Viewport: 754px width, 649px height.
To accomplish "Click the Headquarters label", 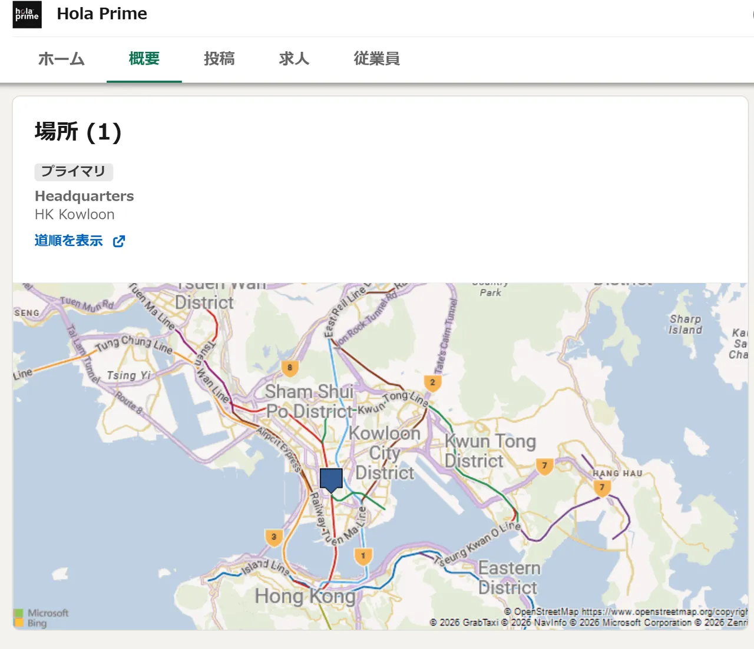I will [84, 196].
